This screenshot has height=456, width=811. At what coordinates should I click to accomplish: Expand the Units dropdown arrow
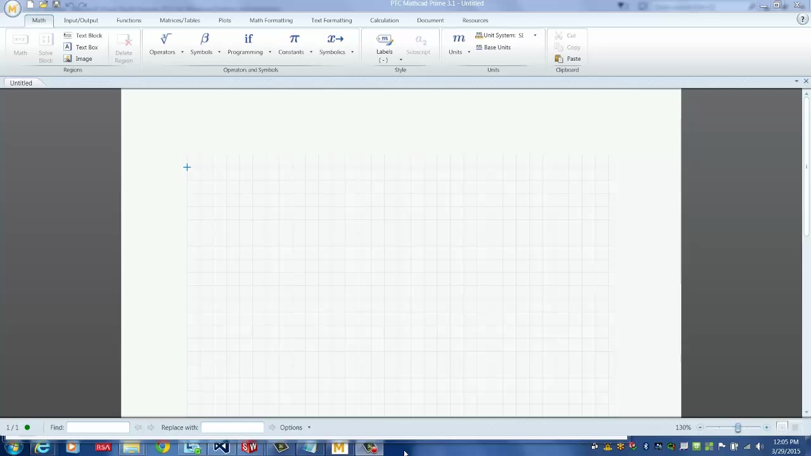pyautogui.click(x=469, y=52)
